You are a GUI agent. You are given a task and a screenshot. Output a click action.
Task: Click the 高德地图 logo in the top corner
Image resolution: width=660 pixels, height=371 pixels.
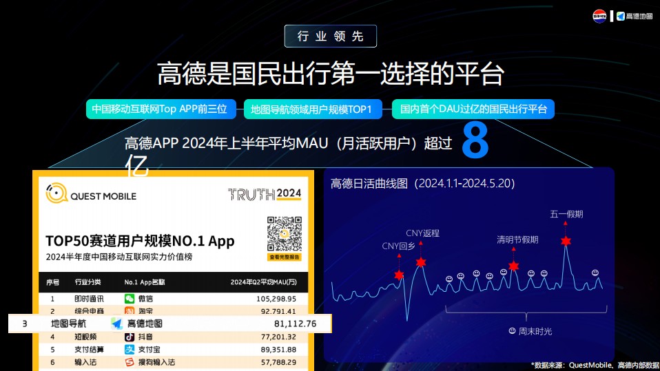point(635,16)
